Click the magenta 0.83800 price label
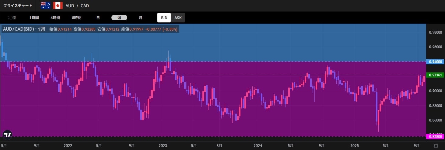The image size is (445, 150). pos(435,137)
